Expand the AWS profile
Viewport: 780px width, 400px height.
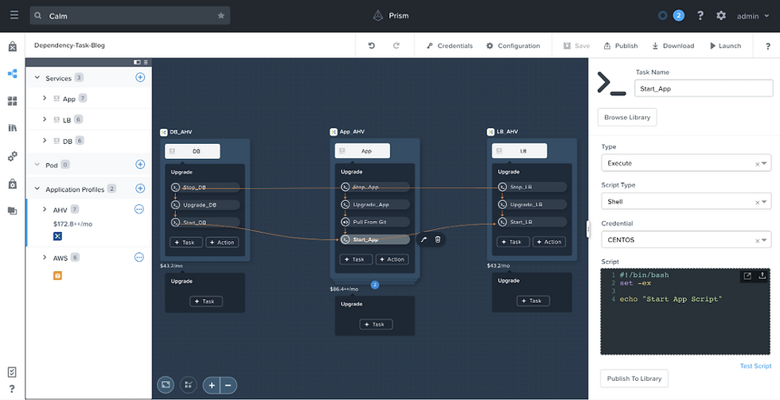coord(45,258)
